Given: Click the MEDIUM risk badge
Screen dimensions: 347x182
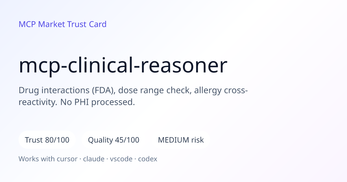Looking at the screenshot, I should click(181, 140).
